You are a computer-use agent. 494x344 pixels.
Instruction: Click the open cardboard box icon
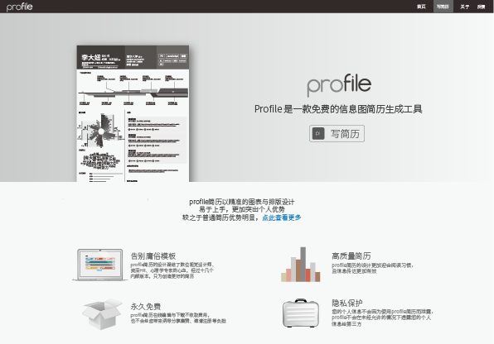click(102, 313)
